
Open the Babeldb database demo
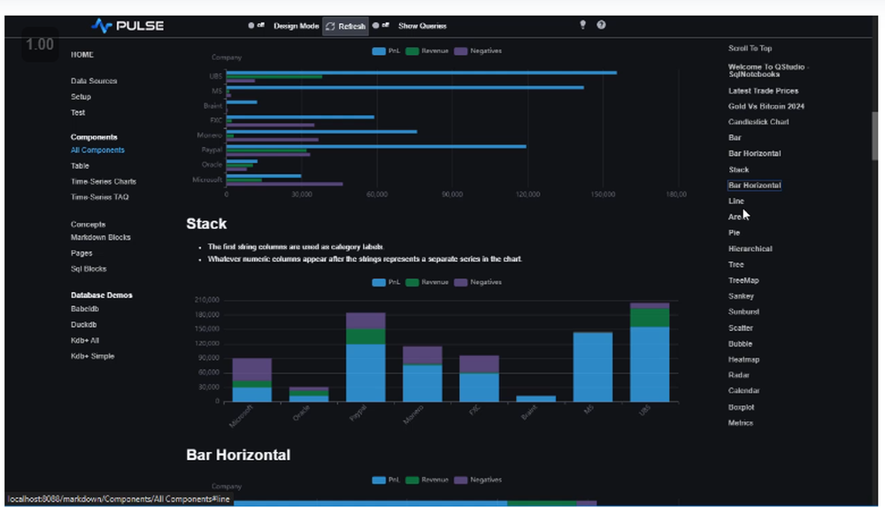click(85, 309)
